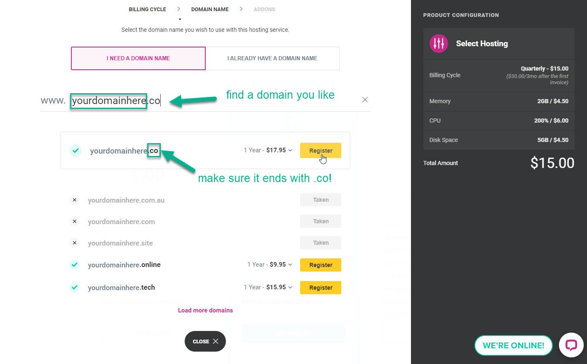Click the yourdomainhere.com.au domain name text
The width and height of the screenshot is (587, 364).
[x=126, y=200]
